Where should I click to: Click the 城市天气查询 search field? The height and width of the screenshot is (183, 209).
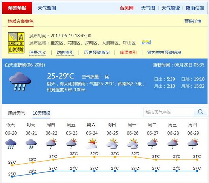[x=169, y=112]
